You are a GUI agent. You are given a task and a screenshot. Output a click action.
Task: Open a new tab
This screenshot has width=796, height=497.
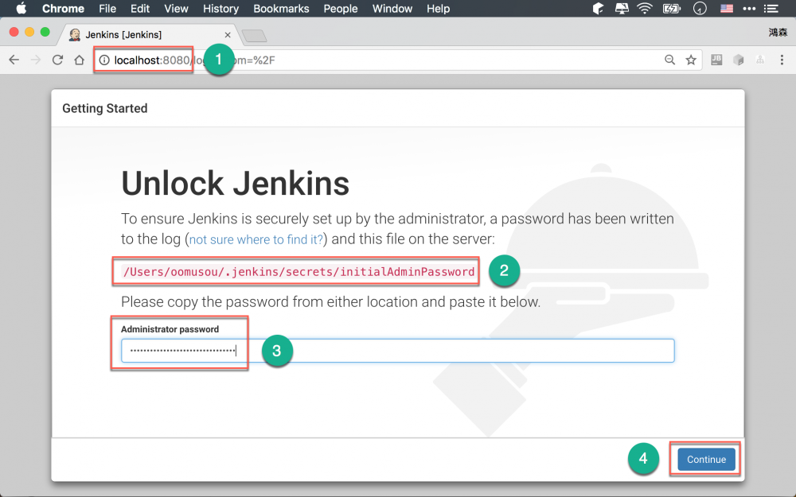pos(255,36)
